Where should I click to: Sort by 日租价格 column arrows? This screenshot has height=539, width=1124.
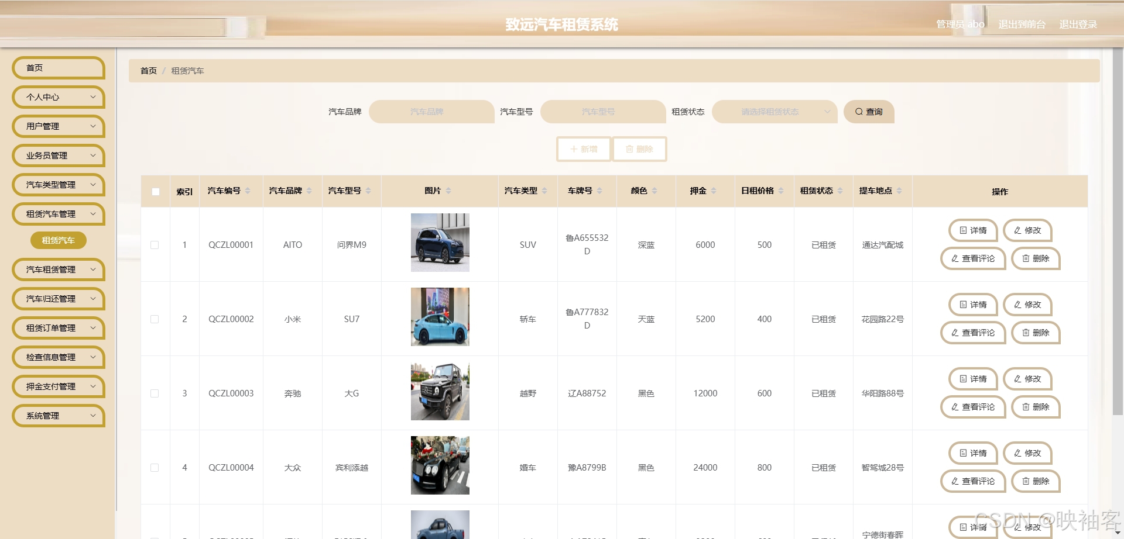(x=781, y=191)
